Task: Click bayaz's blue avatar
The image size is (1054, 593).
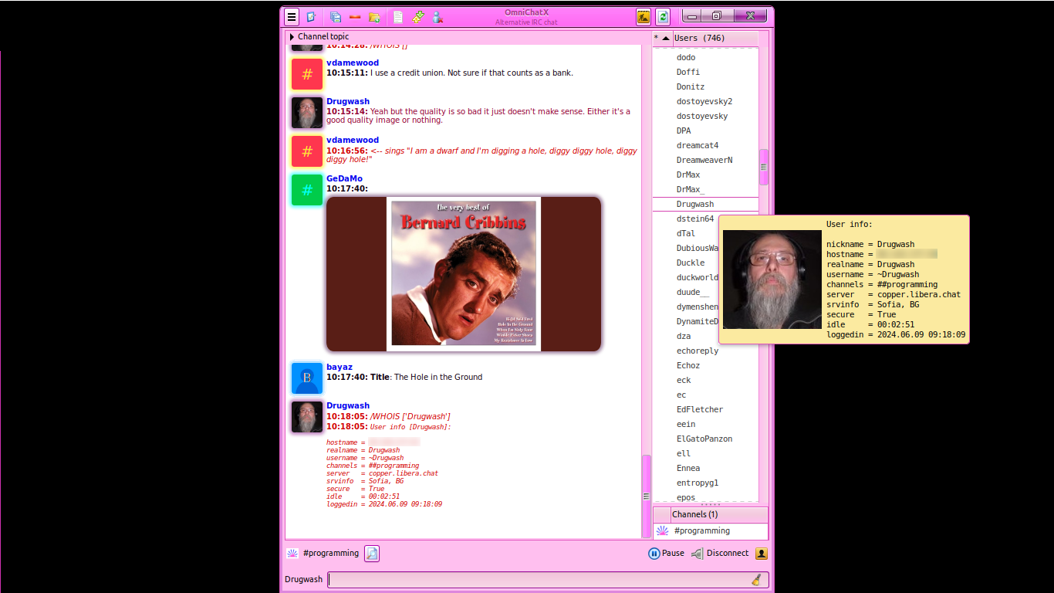Action: click(307, 378)
